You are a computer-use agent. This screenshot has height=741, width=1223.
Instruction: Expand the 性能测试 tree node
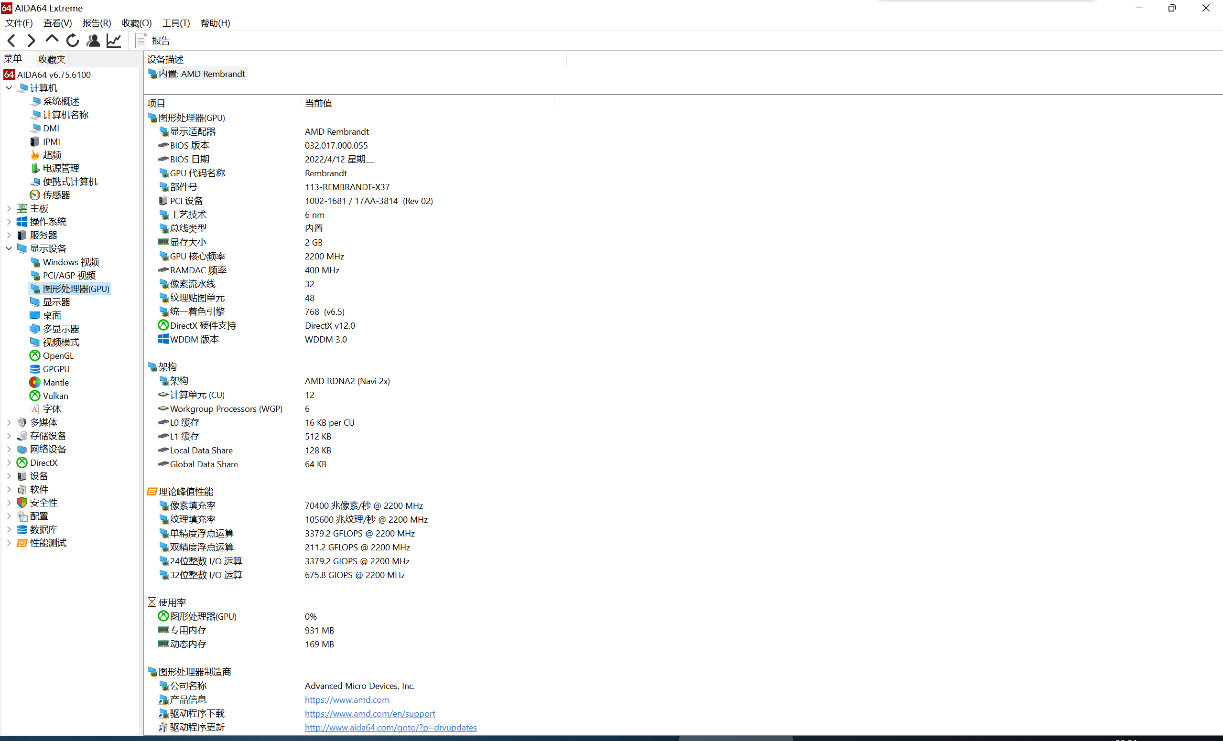(x=9, y=543)
